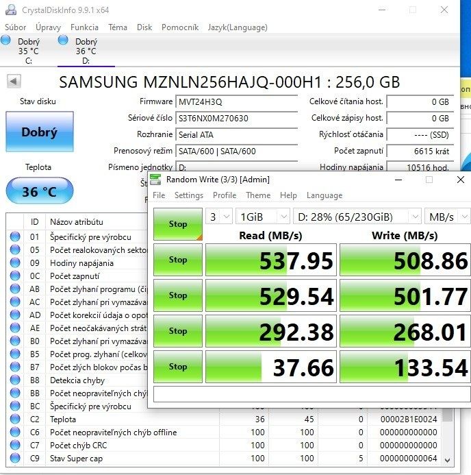471x475 pixels.
Task: Click status orb for attribute 0C
Action: (15, 276)
